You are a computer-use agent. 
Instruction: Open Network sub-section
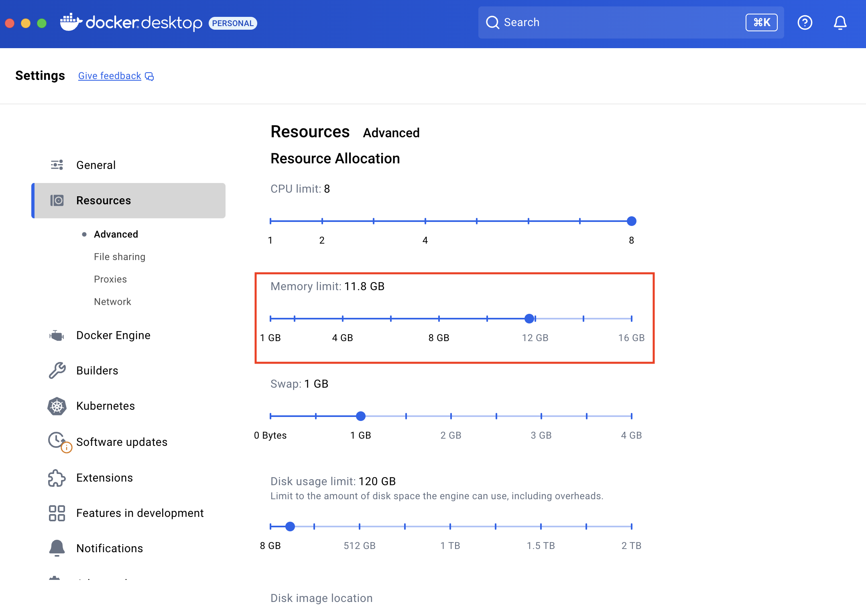tap(112, 302)
